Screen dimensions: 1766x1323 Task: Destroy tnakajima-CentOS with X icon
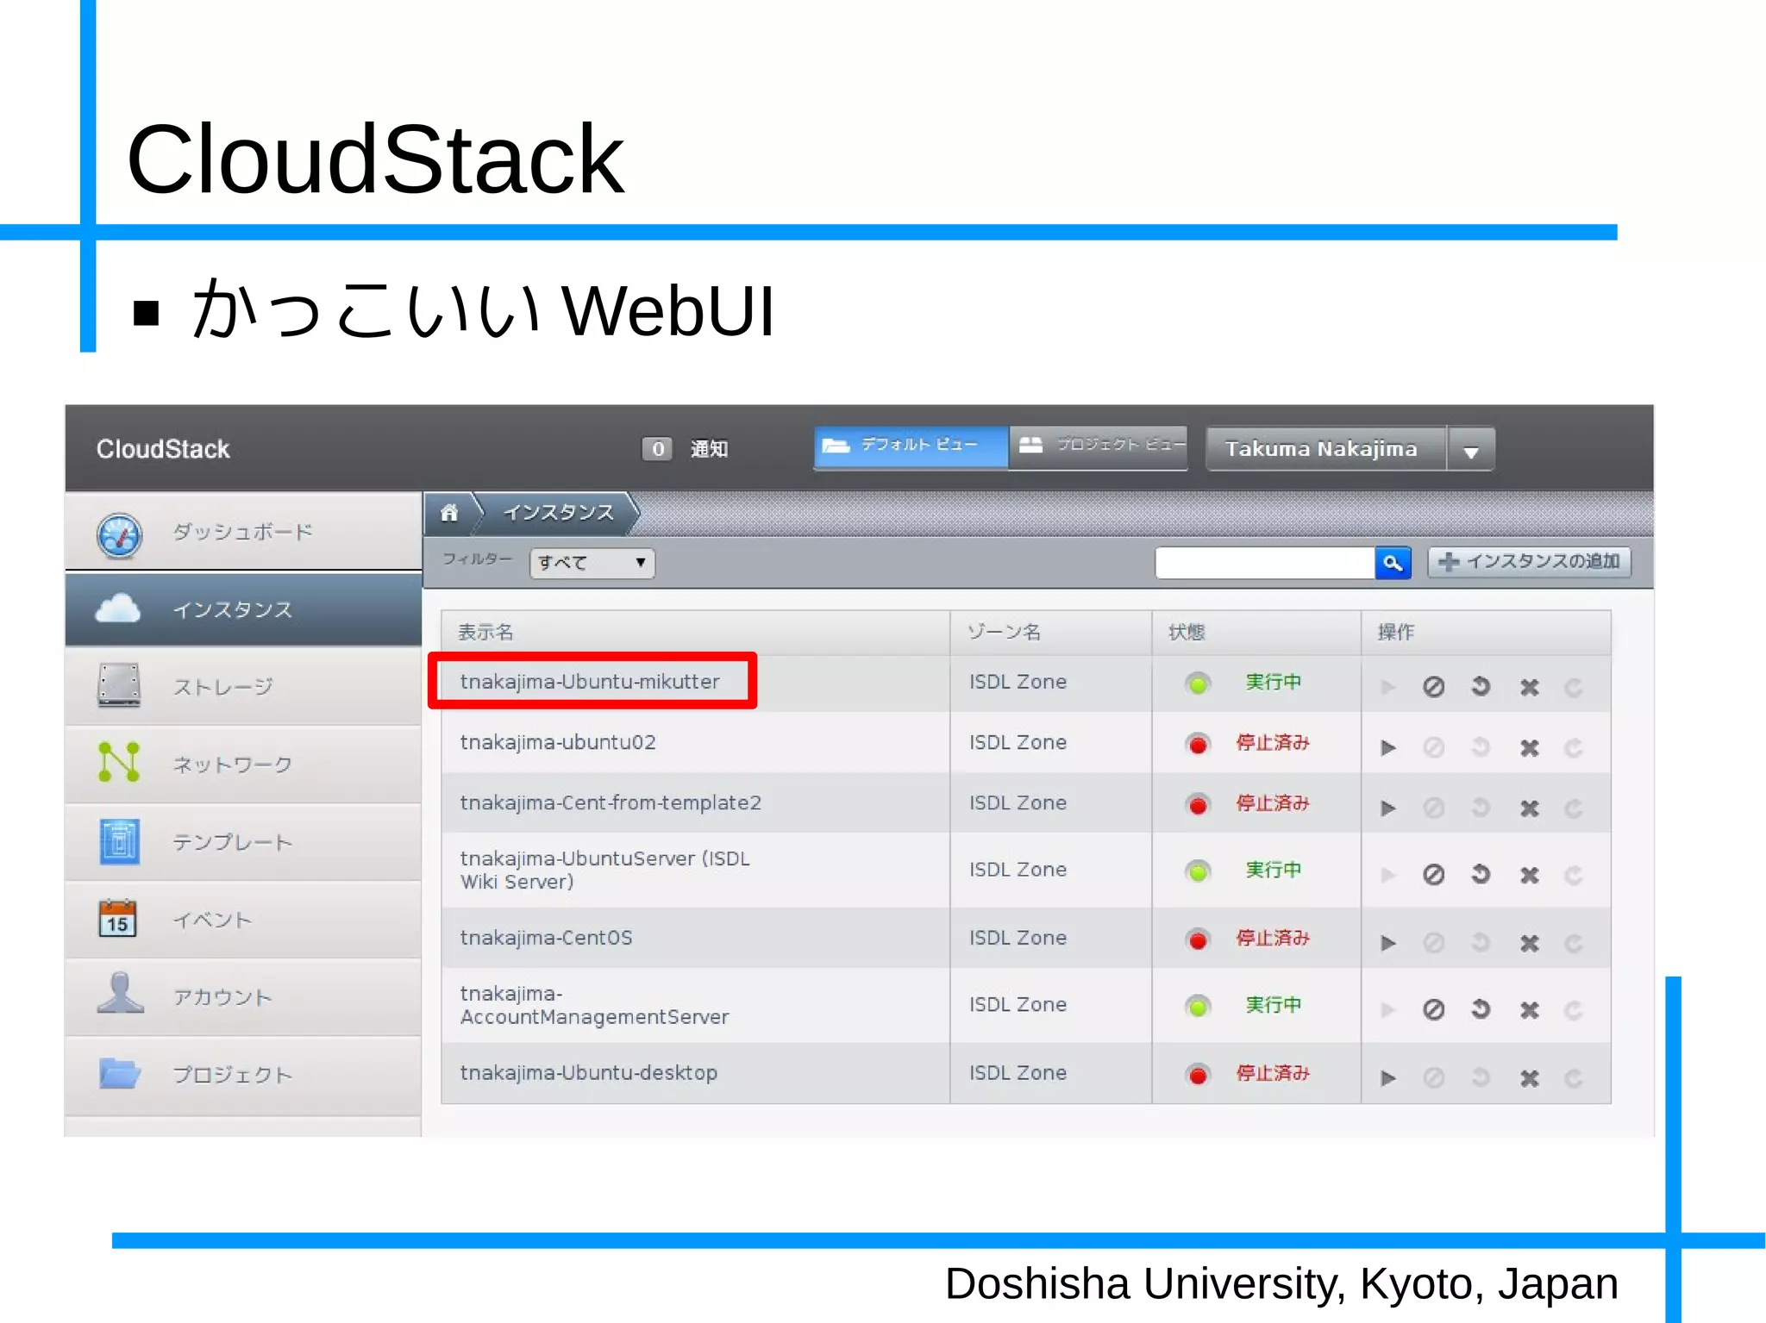point(1530,943)
